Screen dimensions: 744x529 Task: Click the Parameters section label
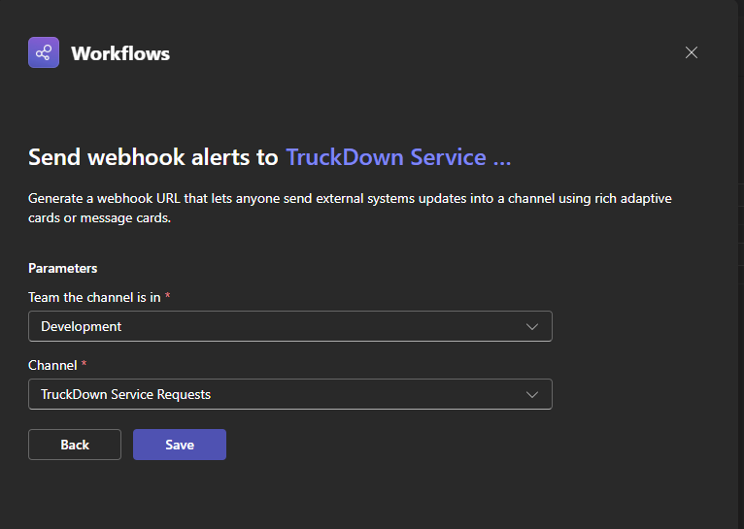click(x=63, y=268)
